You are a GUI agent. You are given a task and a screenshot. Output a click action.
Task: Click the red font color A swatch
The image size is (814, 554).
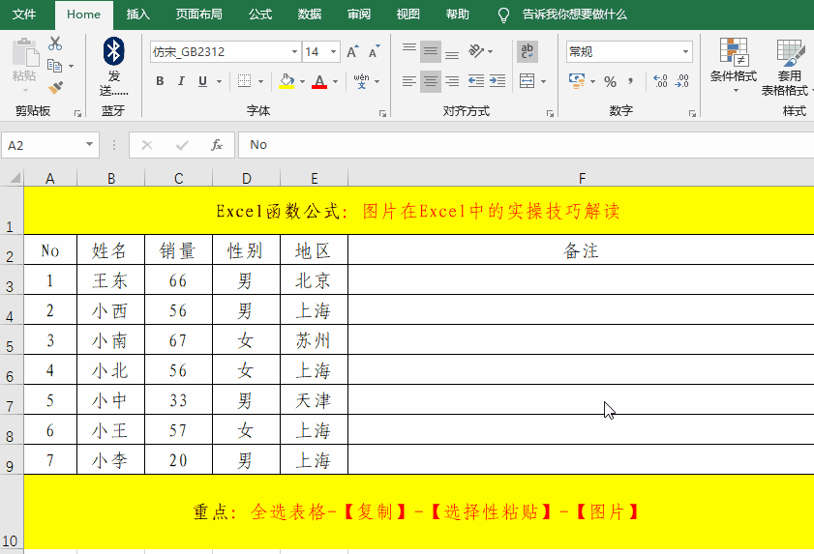click(x=319, y=81)
